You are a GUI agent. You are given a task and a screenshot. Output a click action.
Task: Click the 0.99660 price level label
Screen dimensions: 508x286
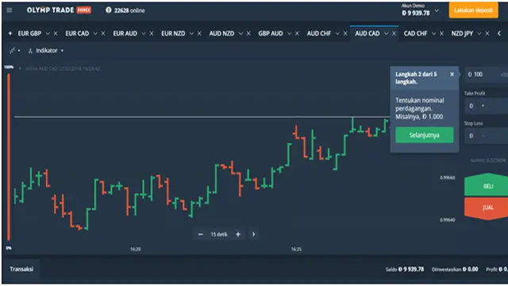448,178
